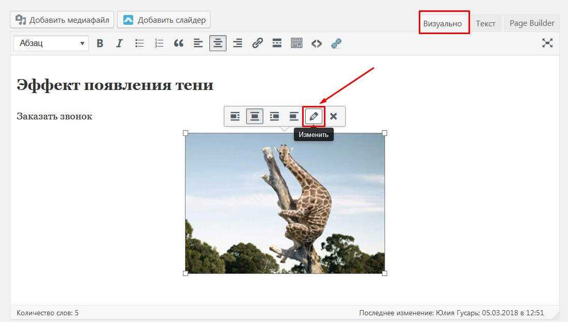Viewport: 568px width, 322px height.
Task: Switch to the Page Builder tab
Action: click(x=532, y=23)
